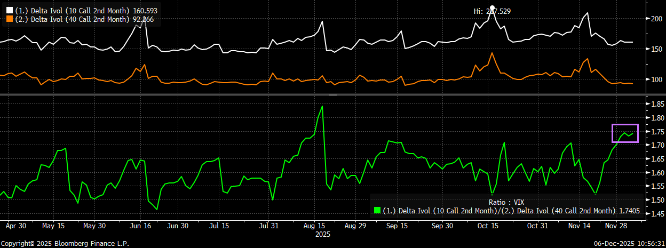This screenshot has width=666, height=248.
Task: Click the 'Apr 30' date label
Action: click(16, 226)
